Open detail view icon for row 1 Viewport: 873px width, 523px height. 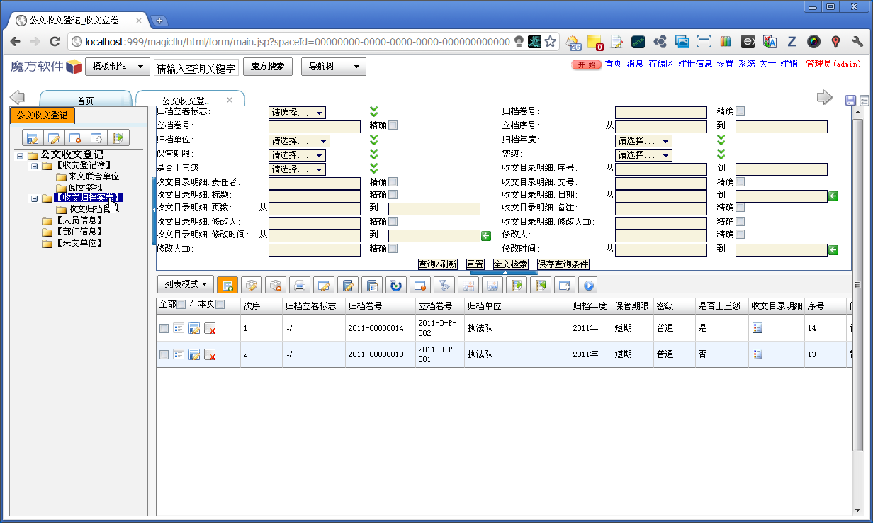(179, 328)
